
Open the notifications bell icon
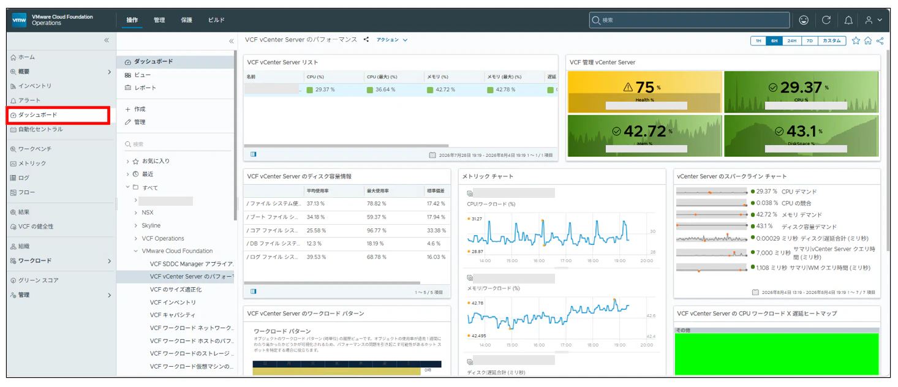848,20
